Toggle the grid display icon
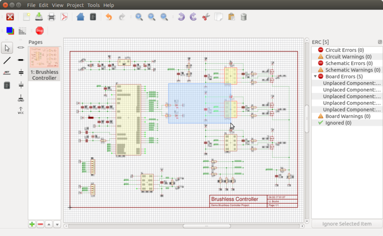The image size is (383, 236). point(22,31)
